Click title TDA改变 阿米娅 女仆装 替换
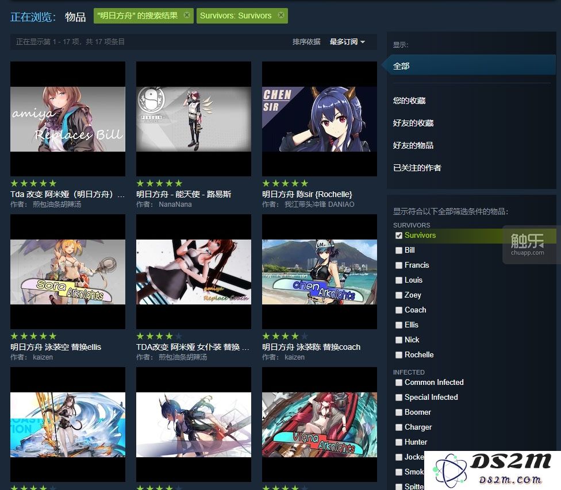 pos(193,347)
